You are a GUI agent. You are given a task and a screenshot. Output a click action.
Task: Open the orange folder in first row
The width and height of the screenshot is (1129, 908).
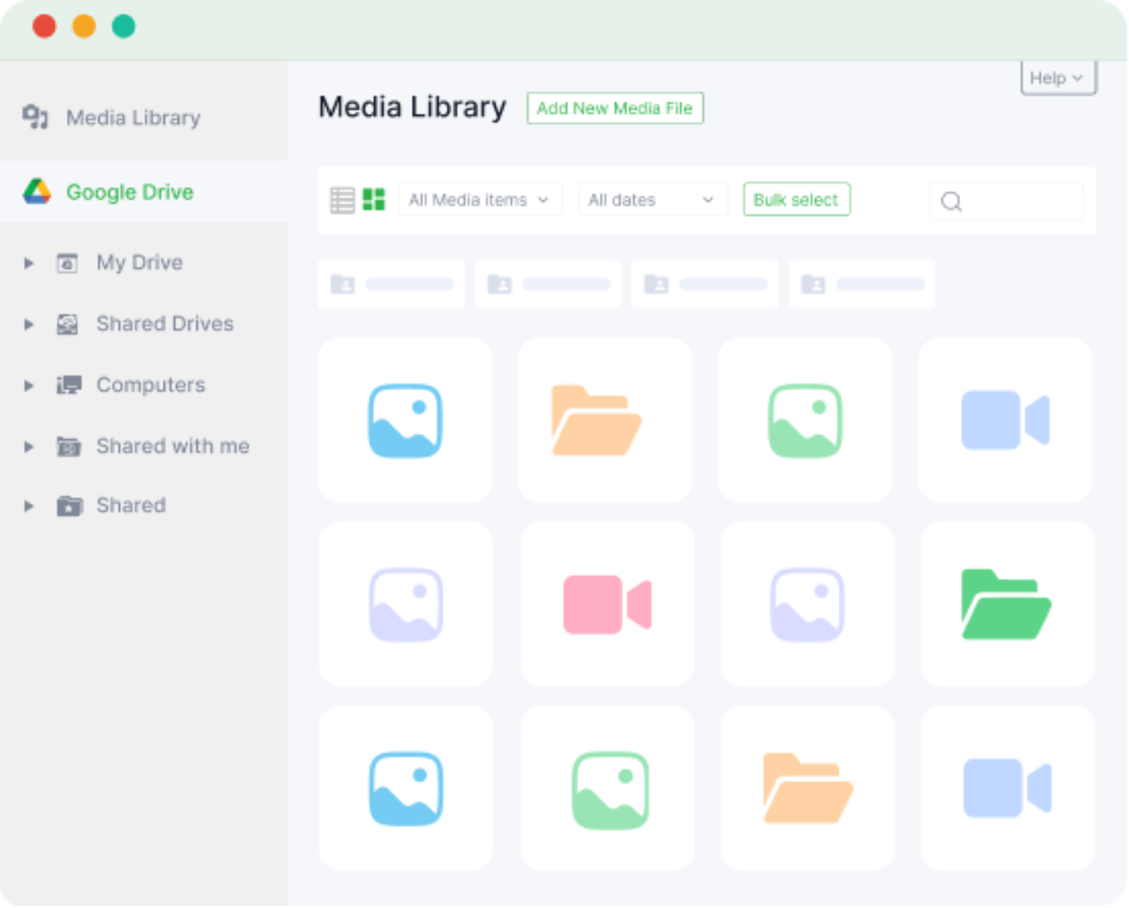pyautogui.click(x=596, y=421)
